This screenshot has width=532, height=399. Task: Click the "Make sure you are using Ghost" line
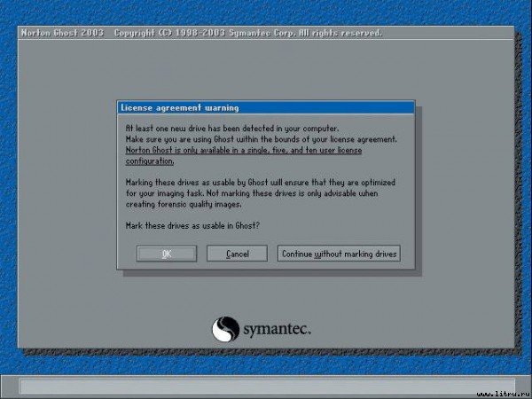tap(262, 140)
